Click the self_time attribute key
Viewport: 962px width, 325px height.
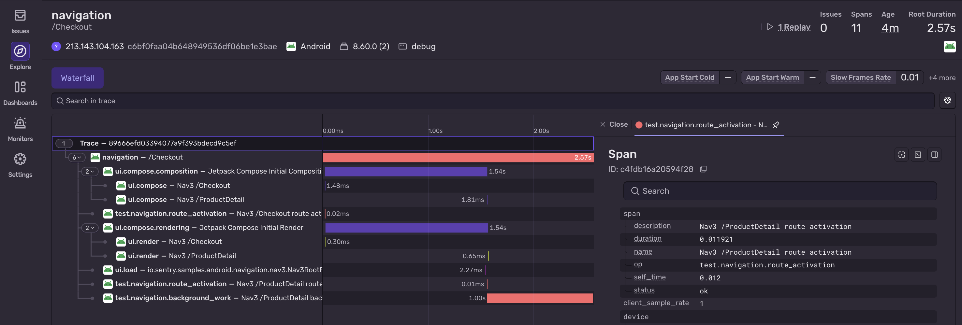click(649, 277)
